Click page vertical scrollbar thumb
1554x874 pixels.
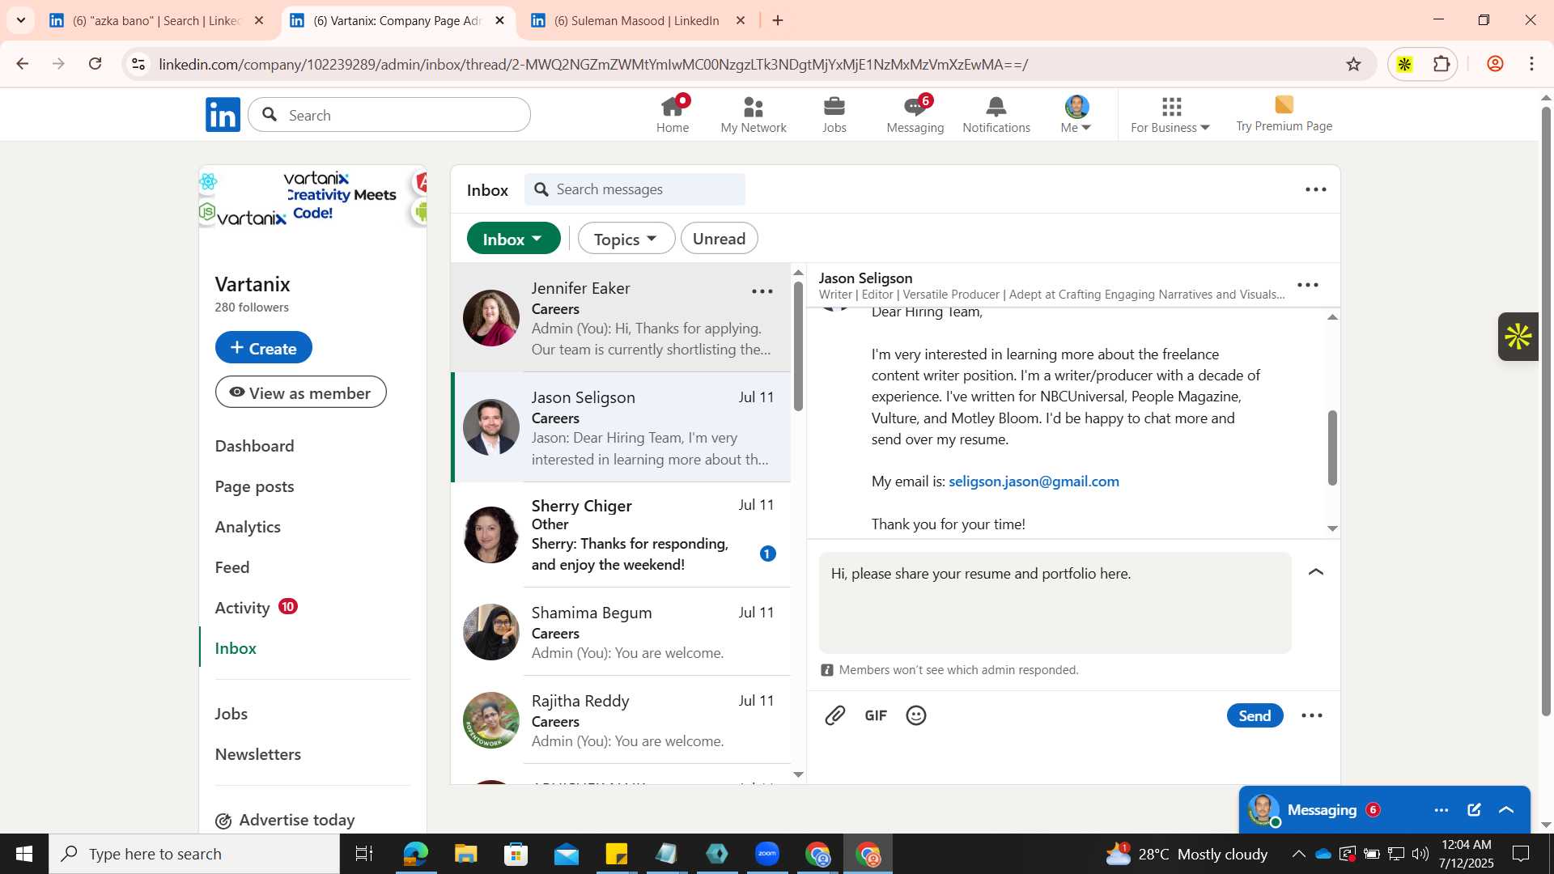pyautogui.click(x=1546, y=411)
